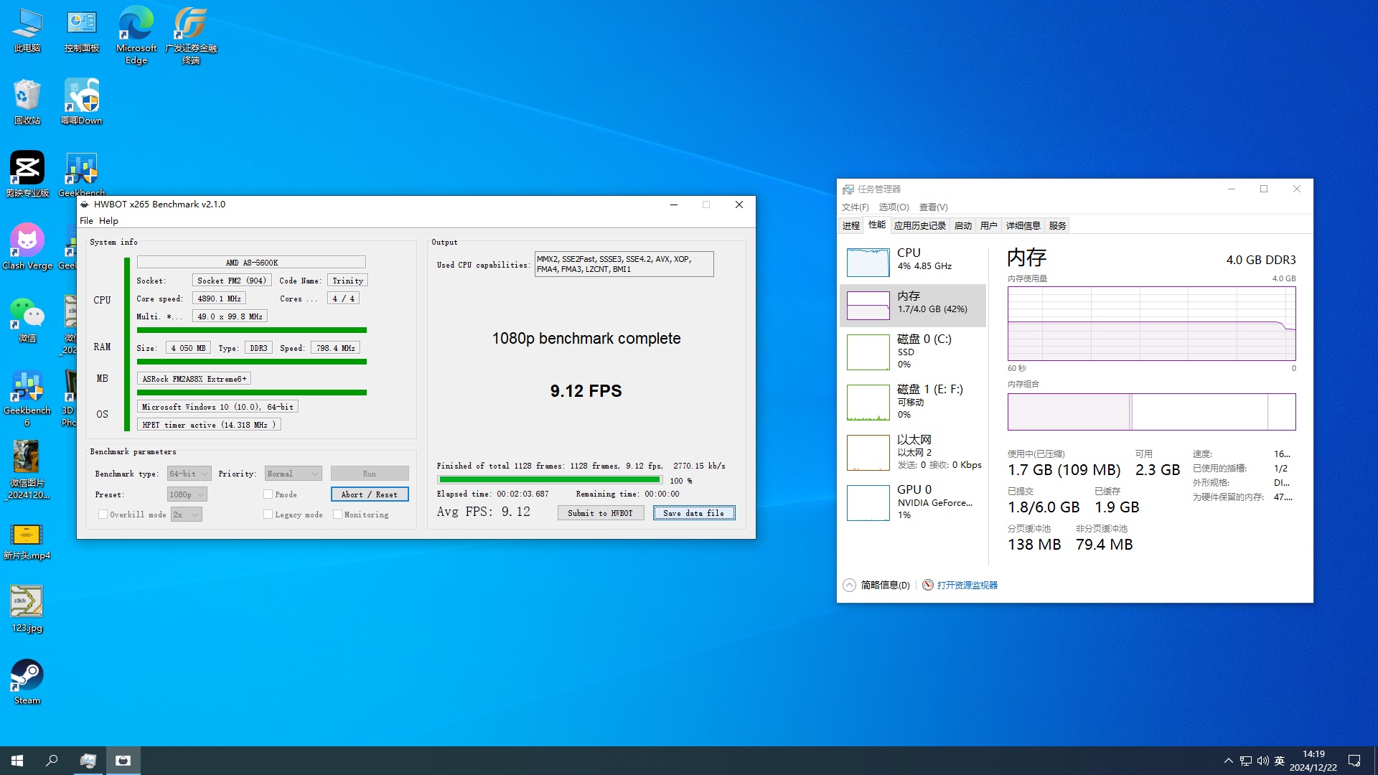Viewport: 1378px width, 775px height.
Task: Switch to the 启动 tab
Action: [x=963, y=225]
